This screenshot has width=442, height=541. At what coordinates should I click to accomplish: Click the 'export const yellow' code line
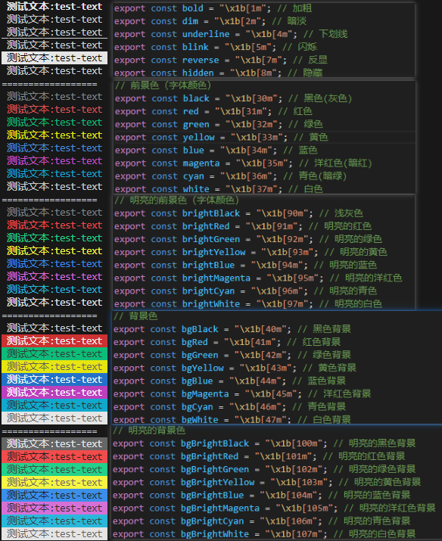[x=221, y=137]
